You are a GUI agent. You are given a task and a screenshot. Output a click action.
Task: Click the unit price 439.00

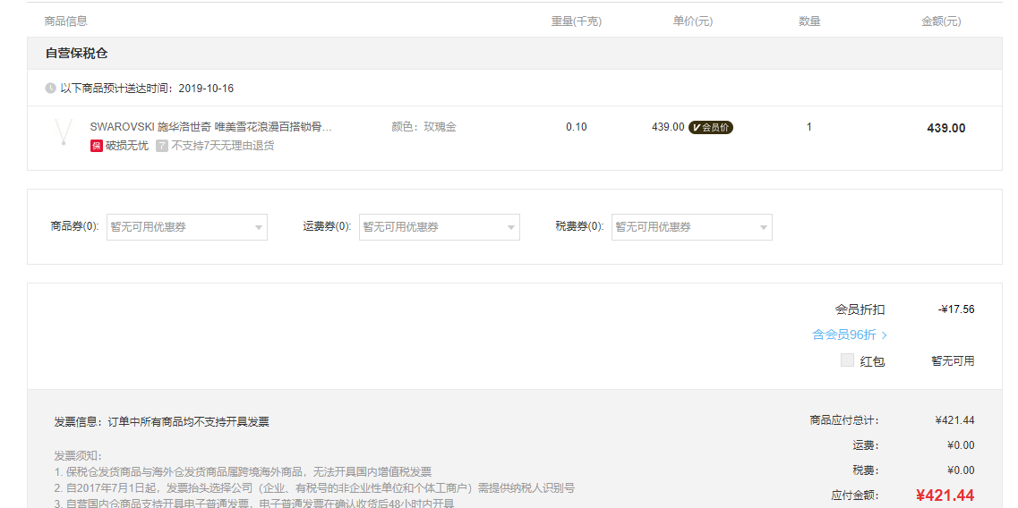click(x=668, y=126)
